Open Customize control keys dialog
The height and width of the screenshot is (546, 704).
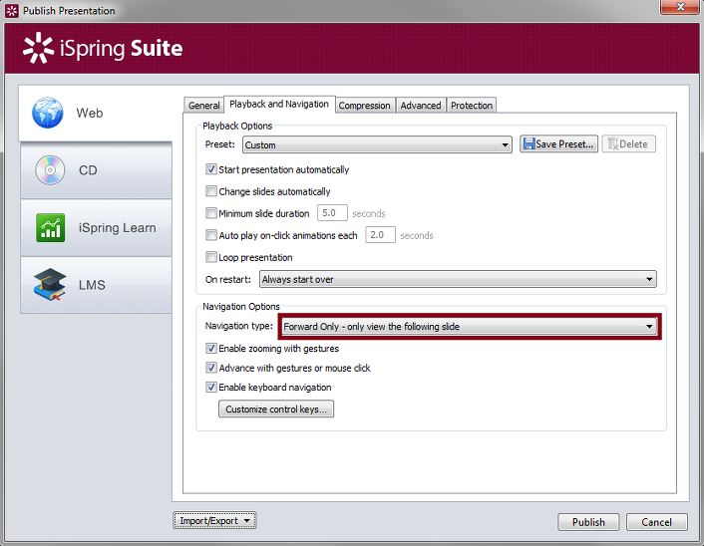coord(276,409)
